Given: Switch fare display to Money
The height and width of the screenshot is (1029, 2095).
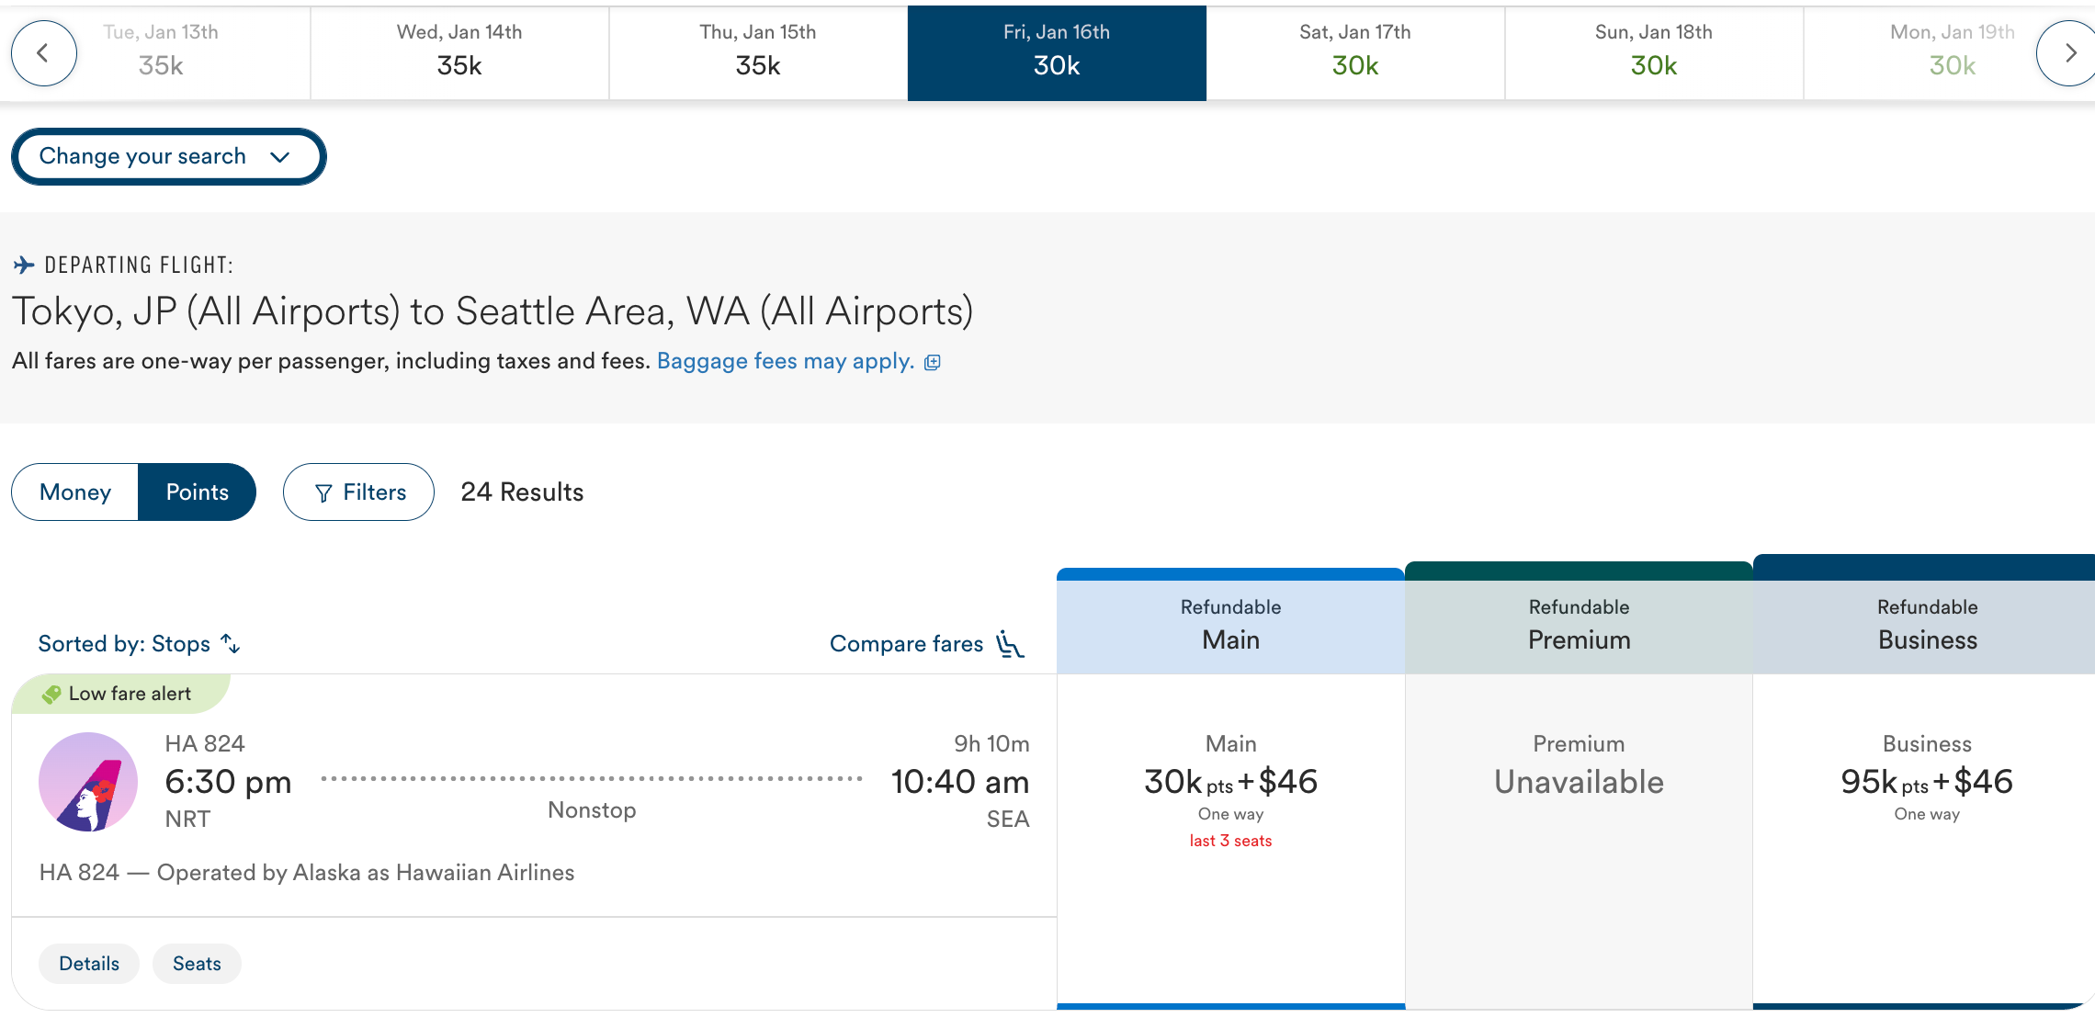Looking at the screenshot, I should click(75, 492).
